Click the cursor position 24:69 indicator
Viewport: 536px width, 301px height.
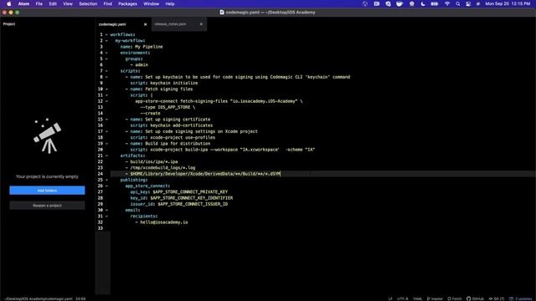(80, 298)
